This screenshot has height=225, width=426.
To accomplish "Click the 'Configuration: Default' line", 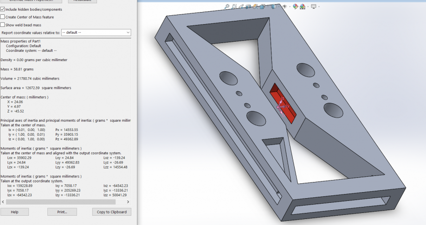I will (x=23, y=46).
